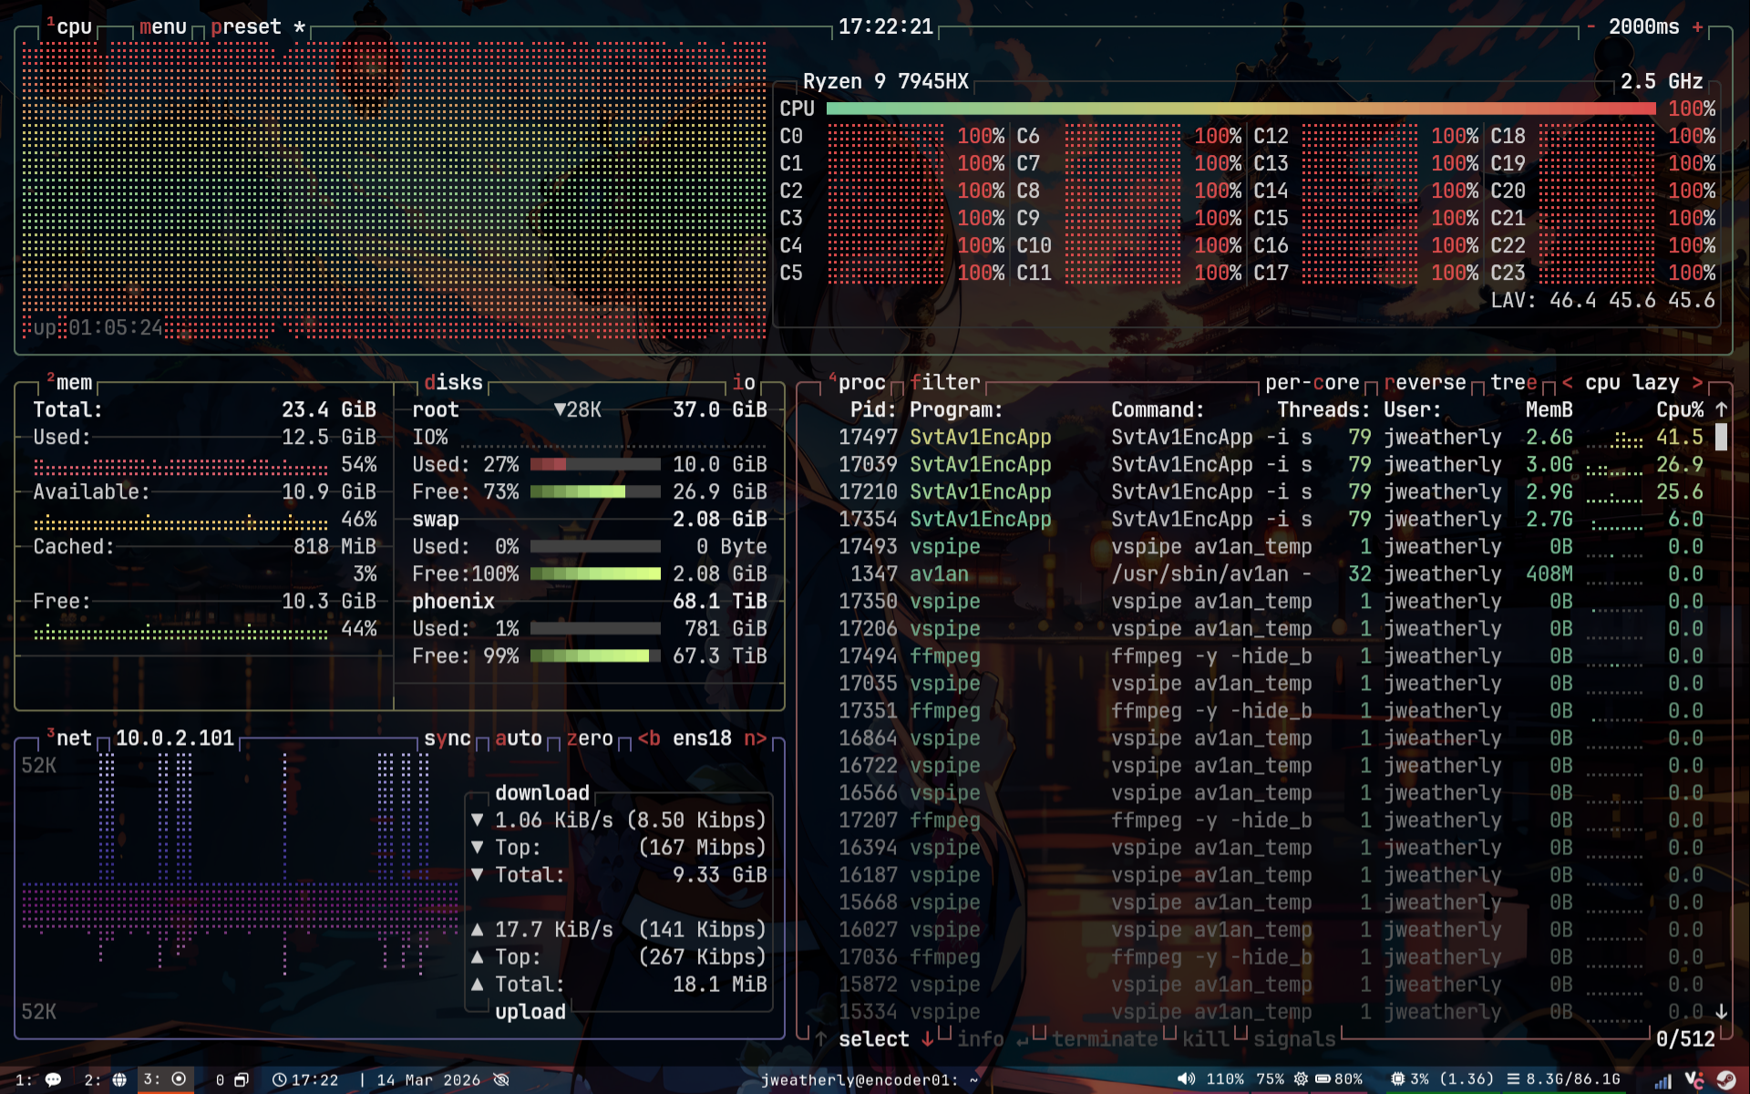Click the volume speaker icon in status bar

[x=1186, y=1079]
